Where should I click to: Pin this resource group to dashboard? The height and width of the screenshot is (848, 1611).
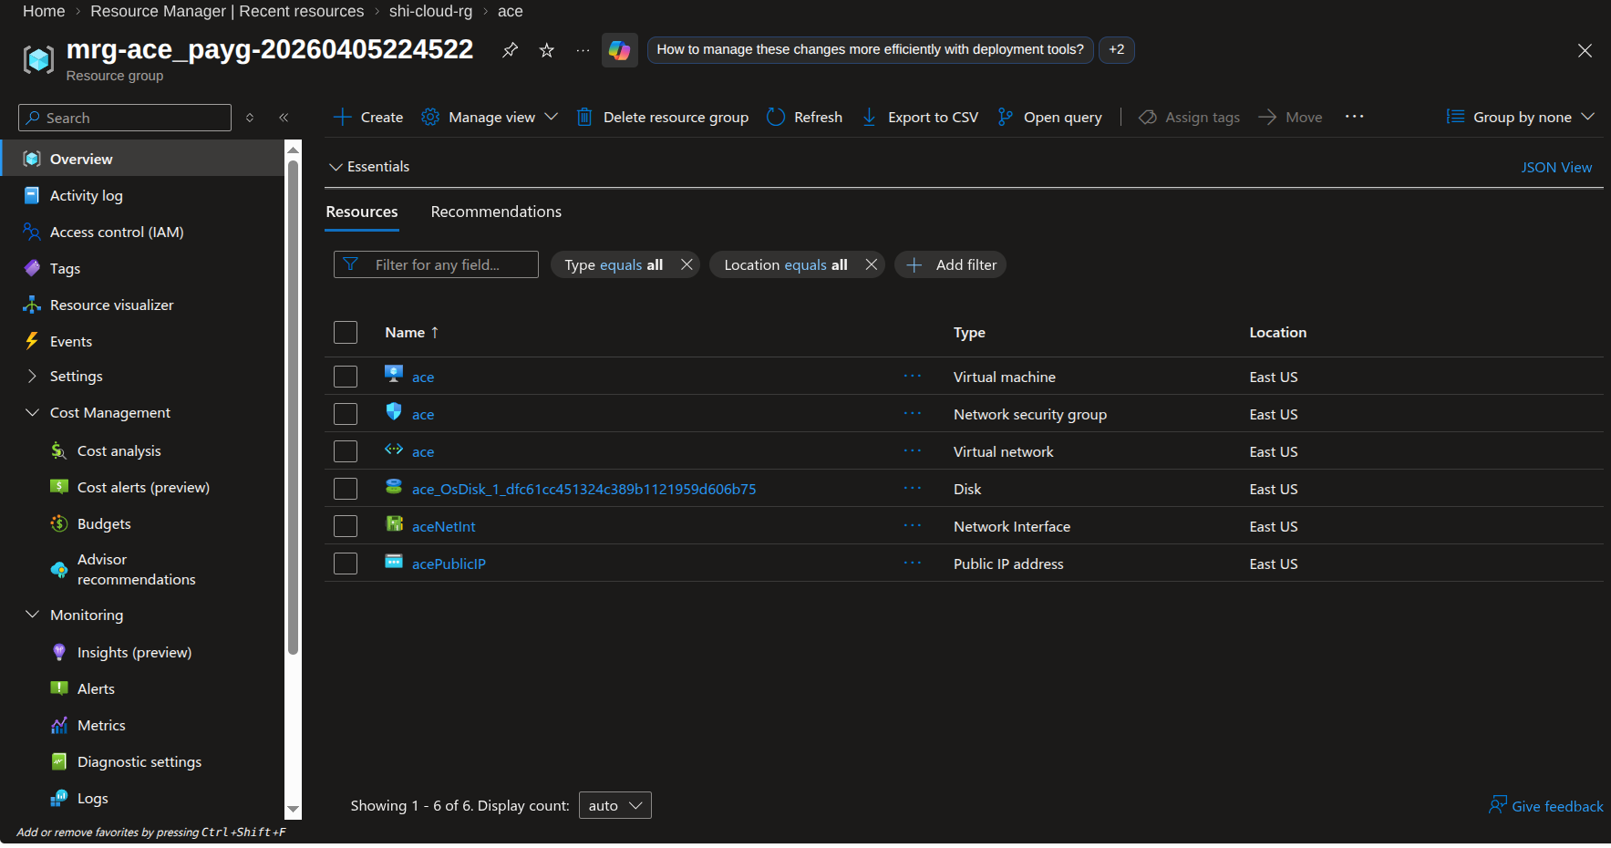pos(511,50)
